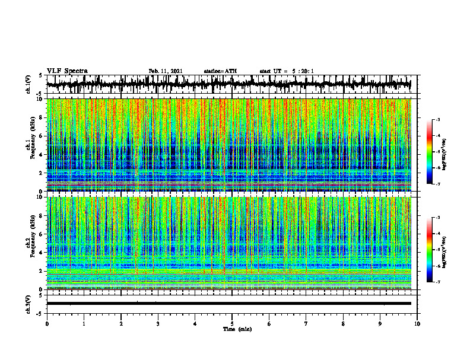Click inside the ch.2 spectrogram panel

[228, 243]
